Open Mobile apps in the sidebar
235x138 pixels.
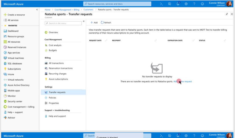(12, 91)
